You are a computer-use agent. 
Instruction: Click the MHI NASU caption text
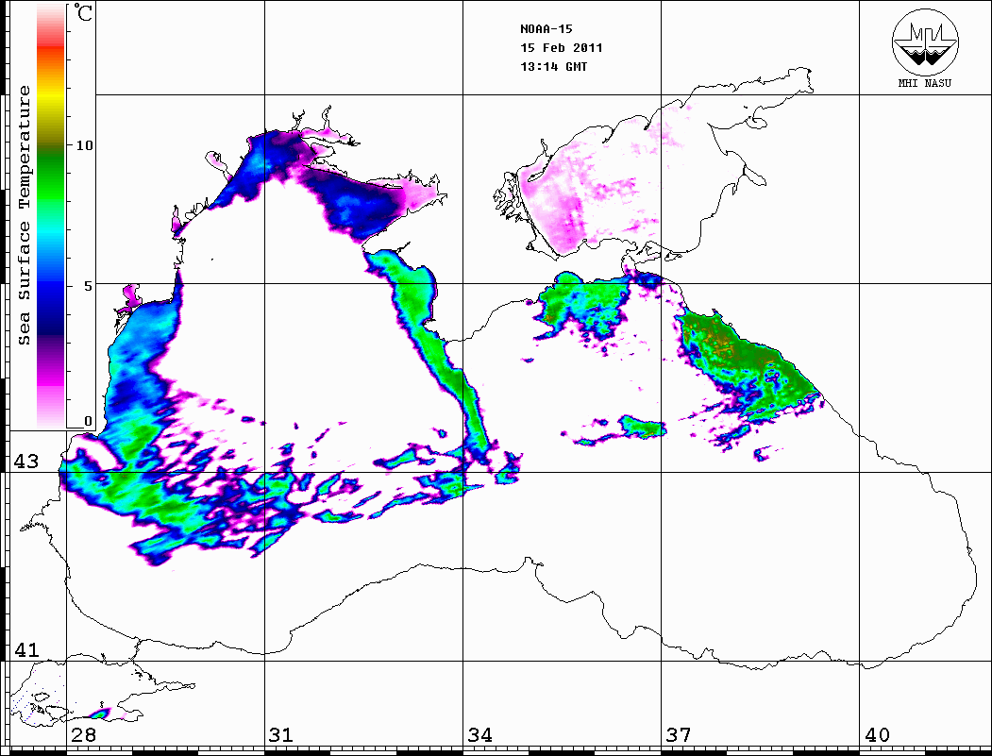coord(925,83)
